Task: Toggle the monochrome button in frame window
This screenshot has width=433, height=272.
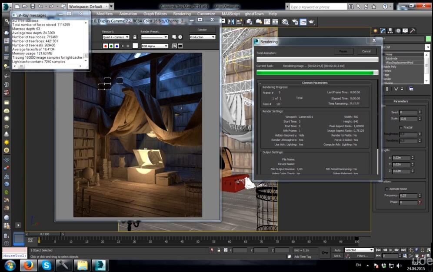Action: tap(128, 46)
